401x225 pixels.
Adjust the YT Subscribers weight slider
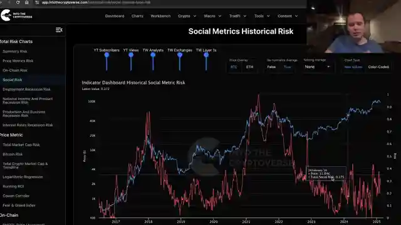pyautogui.click(x=107, y=55)
